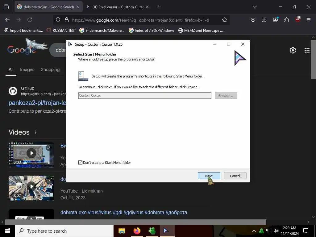
Task: Click the Custom Cursor folder name field
Action: [x=145, y=96]
